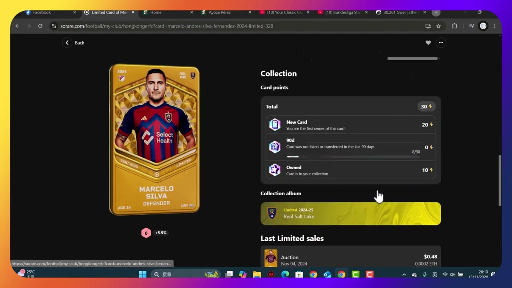Switch to Your Classic Card YouTube tab

coord(284,12)
